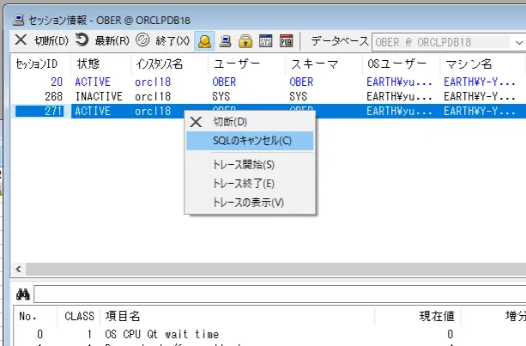Sort by the 状態 column header

click(100, 64)
